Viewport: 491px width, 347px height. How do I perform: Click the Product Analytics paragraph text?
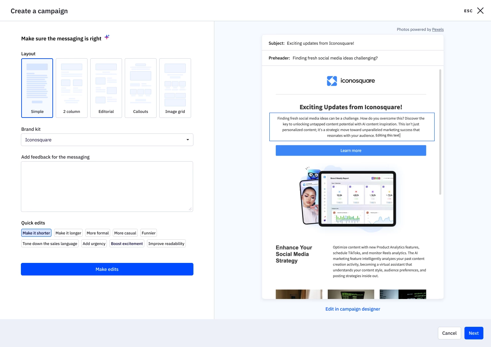click(x=380, y=262)
